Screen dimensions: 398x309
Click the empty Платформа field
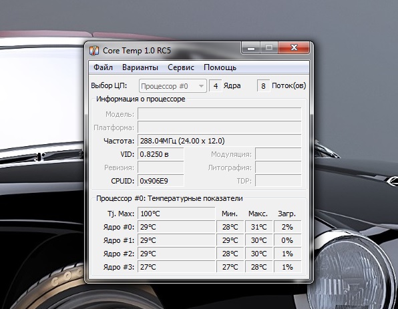pyautogui.click(x=220, y=127)
